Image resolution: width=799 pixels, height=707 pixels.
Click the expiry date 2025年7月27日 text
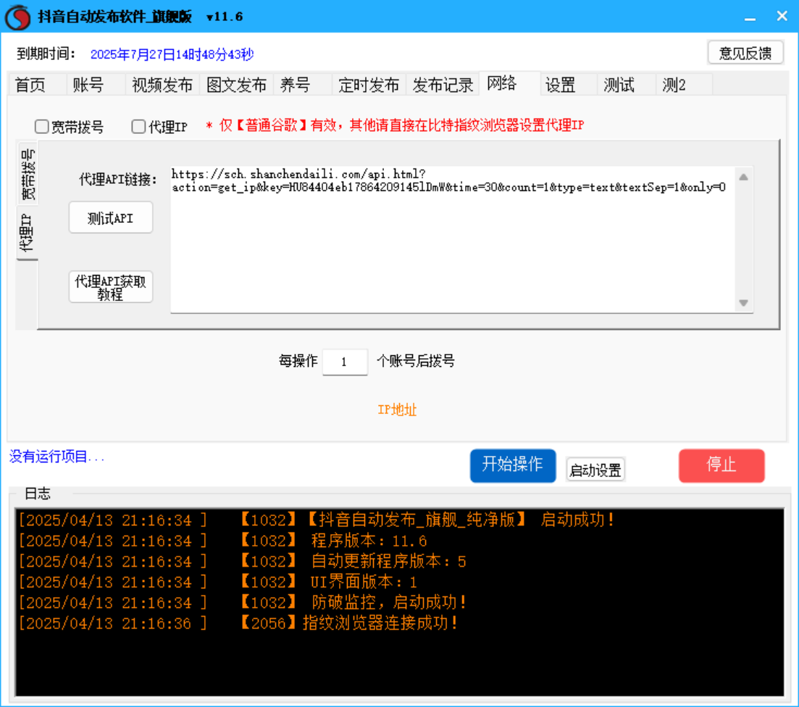click(172, 54)
